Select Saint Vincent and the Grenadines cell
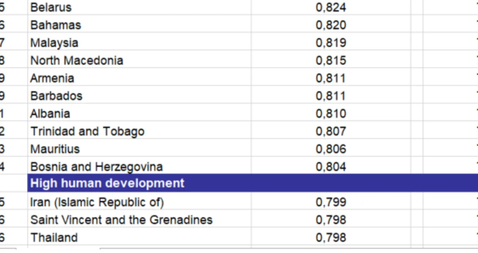Screen dimensions: 478x253 point(121,220)
